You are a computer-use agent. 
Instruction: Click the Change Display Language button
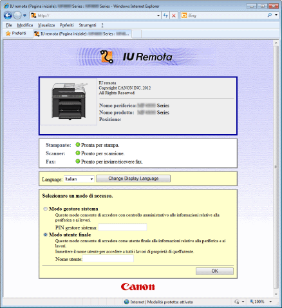point(133,178)
